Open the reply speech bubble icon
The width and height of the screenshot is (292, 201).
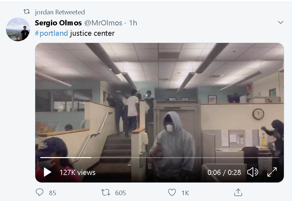click(39, 193)
